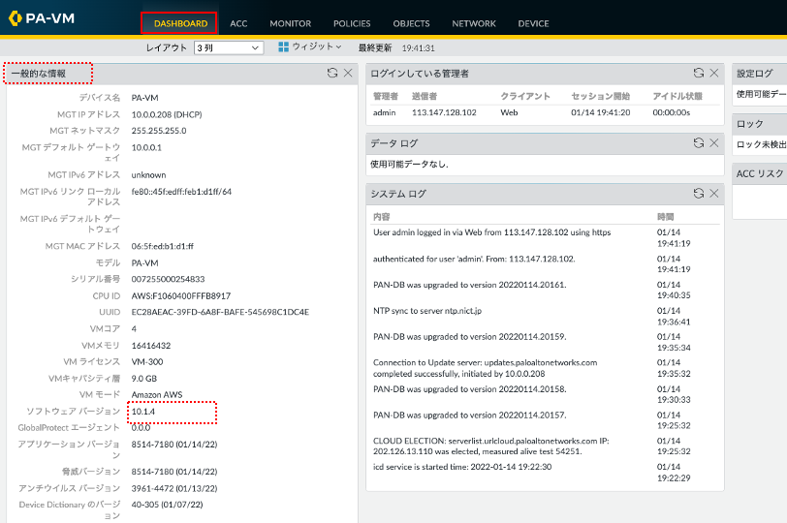This screenshot has height=523, width=787.
Task: Switch to the NETWORK tab
Action: click(x=473, y=23)
